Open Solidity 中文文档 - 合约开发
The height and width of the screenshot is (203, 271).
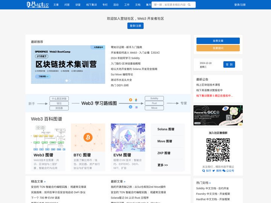[x=212, y=188]
